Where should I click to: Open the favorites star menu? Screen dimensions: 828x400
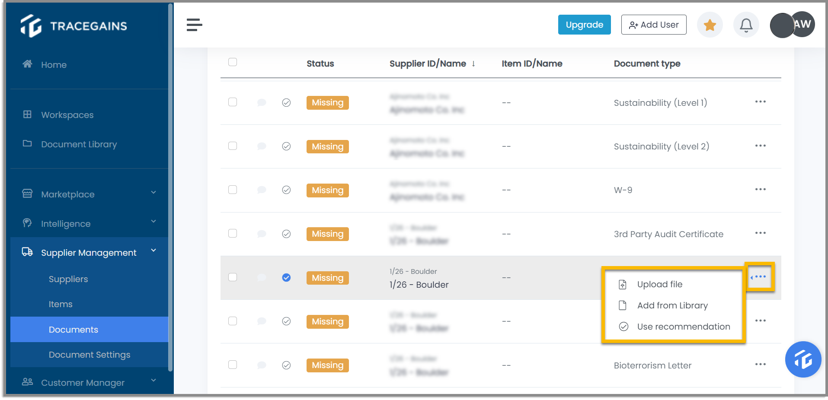(x=709, y=25)
